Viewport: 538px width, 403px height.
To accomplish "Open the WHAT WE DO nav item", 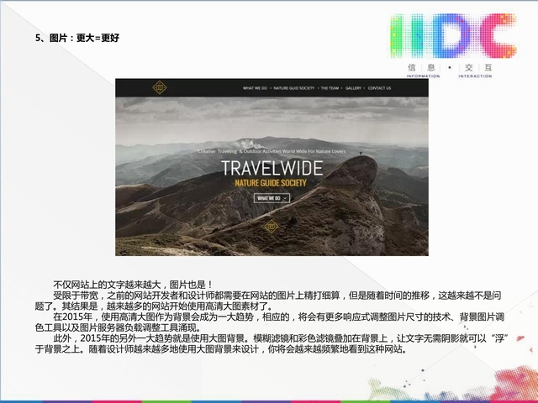I will 255,88.
